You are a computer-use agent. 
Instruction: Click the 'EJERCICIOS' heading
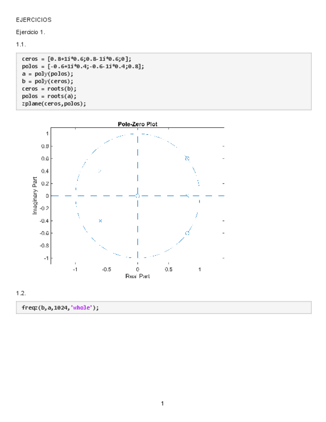pos(30,20)
